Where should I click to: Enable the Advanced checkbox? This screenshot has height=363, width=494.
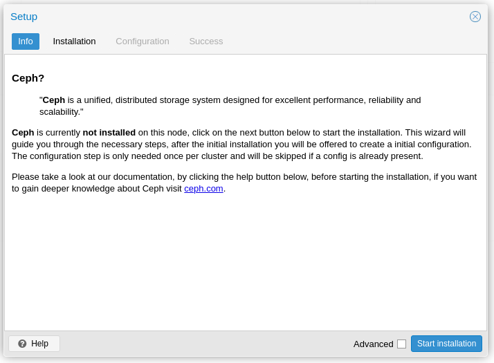pyautogui.click(x=401, y=344)
